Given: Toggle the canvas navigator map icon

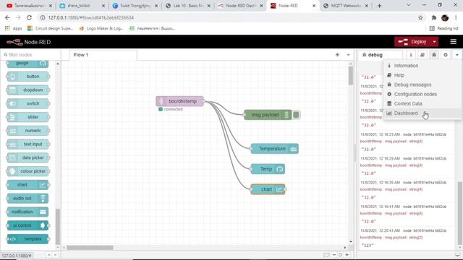Looking at the screenshot, I should coord(326,255).
